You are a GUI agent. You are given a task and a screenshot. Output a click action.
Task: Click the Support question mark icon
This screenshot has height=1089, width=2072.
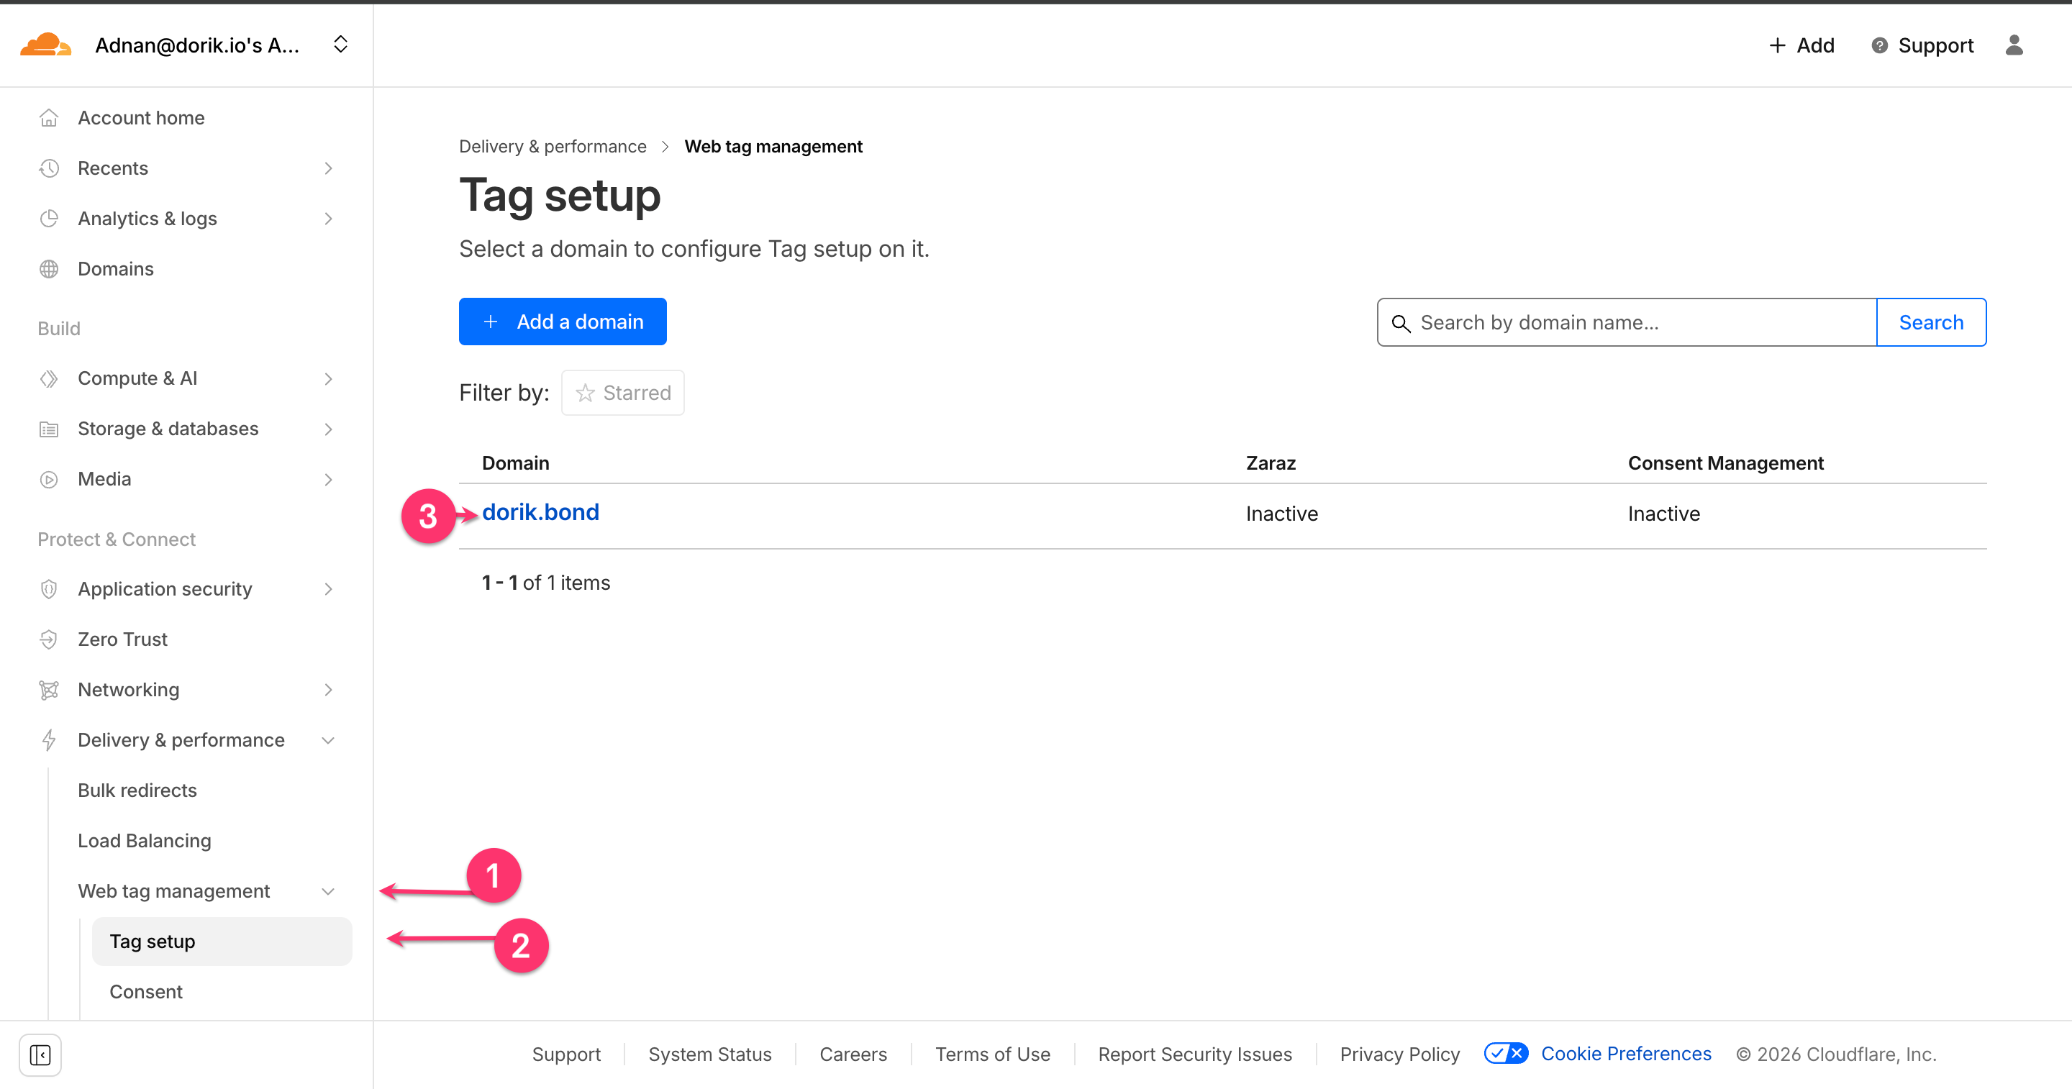tap(1879, 46)
